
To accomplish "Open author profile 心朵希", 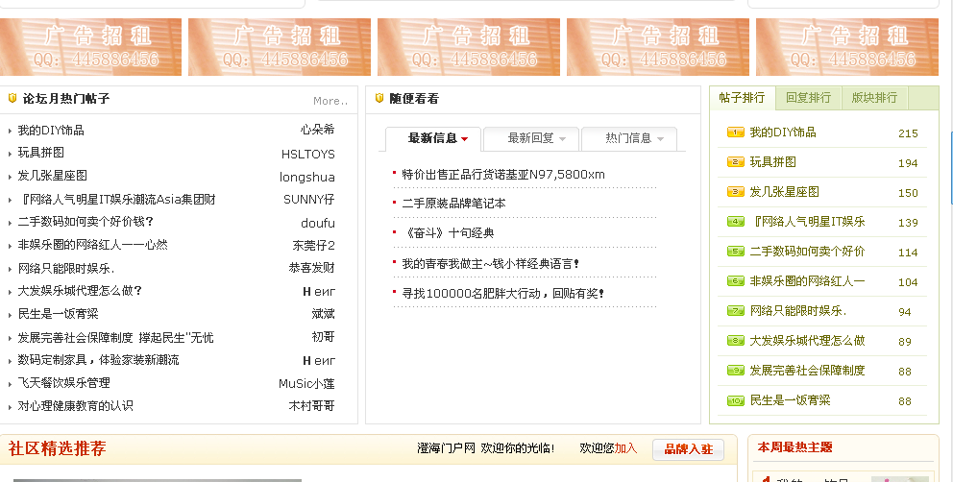I will click(x=317, y=130).
